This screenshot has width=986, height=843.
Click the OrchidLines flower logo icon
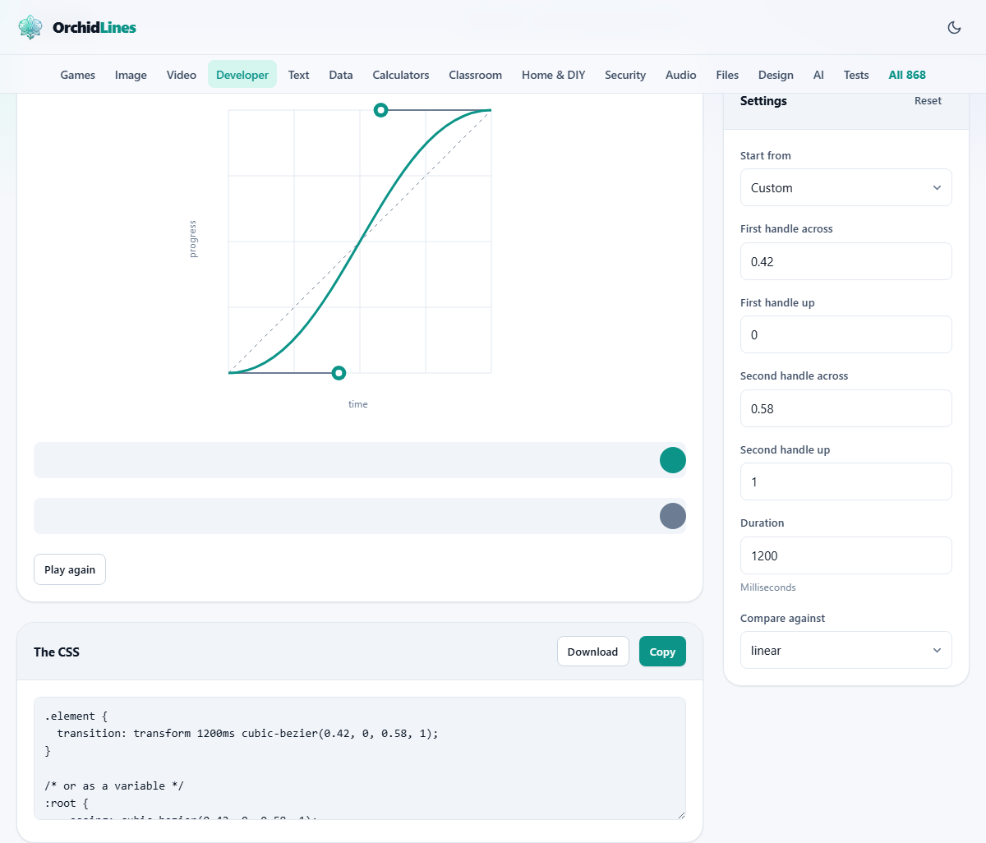(x=30, y=27)
